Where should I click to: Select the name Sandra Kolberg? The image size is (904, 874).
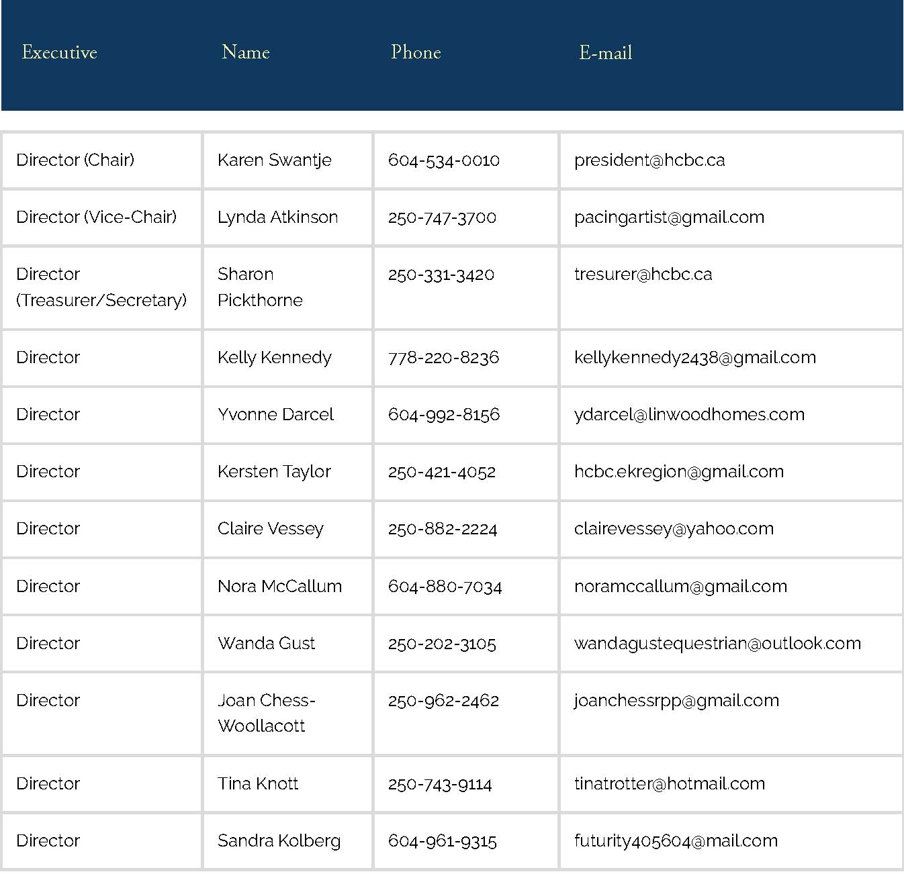279,840
